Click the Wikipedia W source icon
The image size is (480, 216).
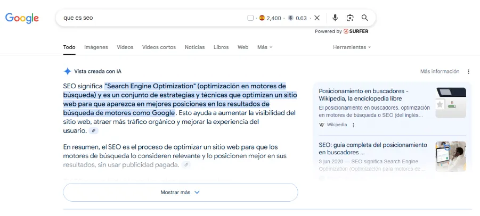click(321, 125)
